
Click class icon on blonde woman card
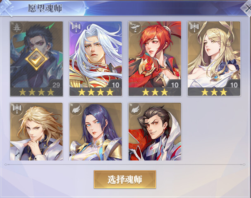click(194, 28)
